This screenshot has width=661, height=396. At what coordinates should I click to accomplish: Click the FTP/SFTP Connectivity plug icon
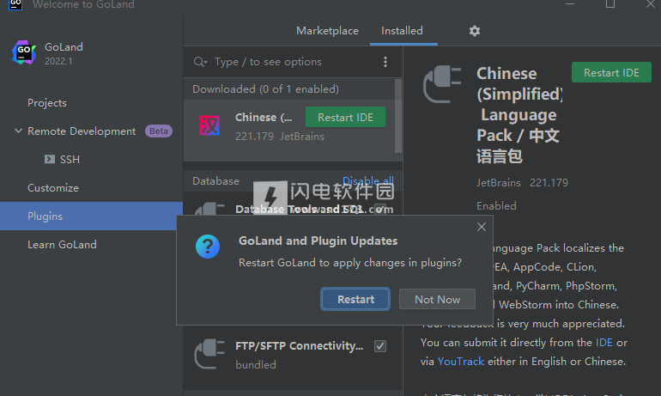pos(209,354)
